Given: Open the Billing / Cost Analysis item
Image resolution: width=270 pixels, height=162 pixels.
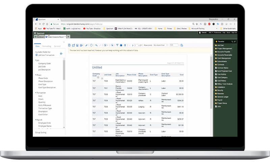Looking at the screenshot, I should pyautogui.click(x=224, y=84).
